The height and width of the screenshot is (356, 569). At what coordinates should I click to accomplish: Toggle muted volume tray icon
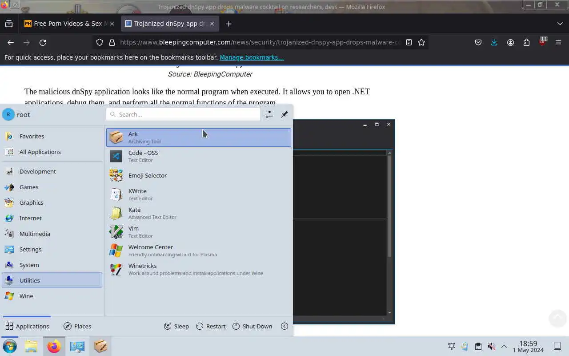click(491, 346)
